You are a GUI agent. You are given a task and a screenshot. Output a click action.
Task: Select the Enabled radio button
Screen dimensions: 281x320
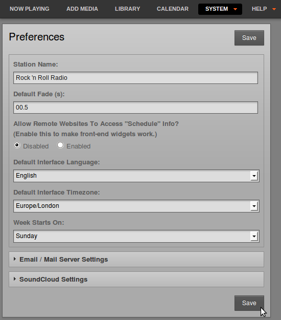tap(60, 145)
